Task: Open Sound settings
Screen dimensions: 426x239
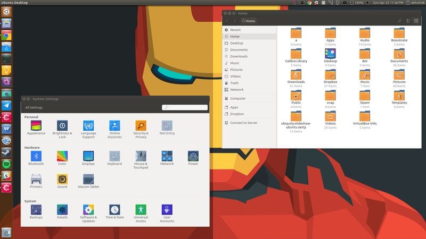Action: tap(62, 181)
